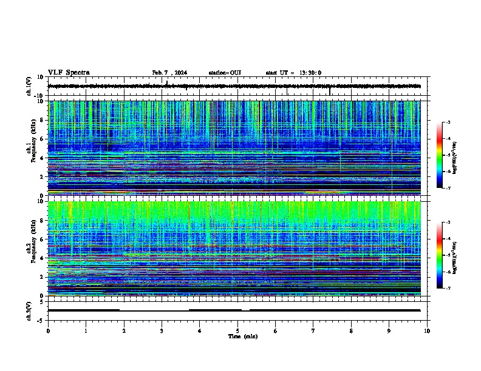Click the ch.1(V) waveform axis label

pyautogui.click(x=29, y=86)
